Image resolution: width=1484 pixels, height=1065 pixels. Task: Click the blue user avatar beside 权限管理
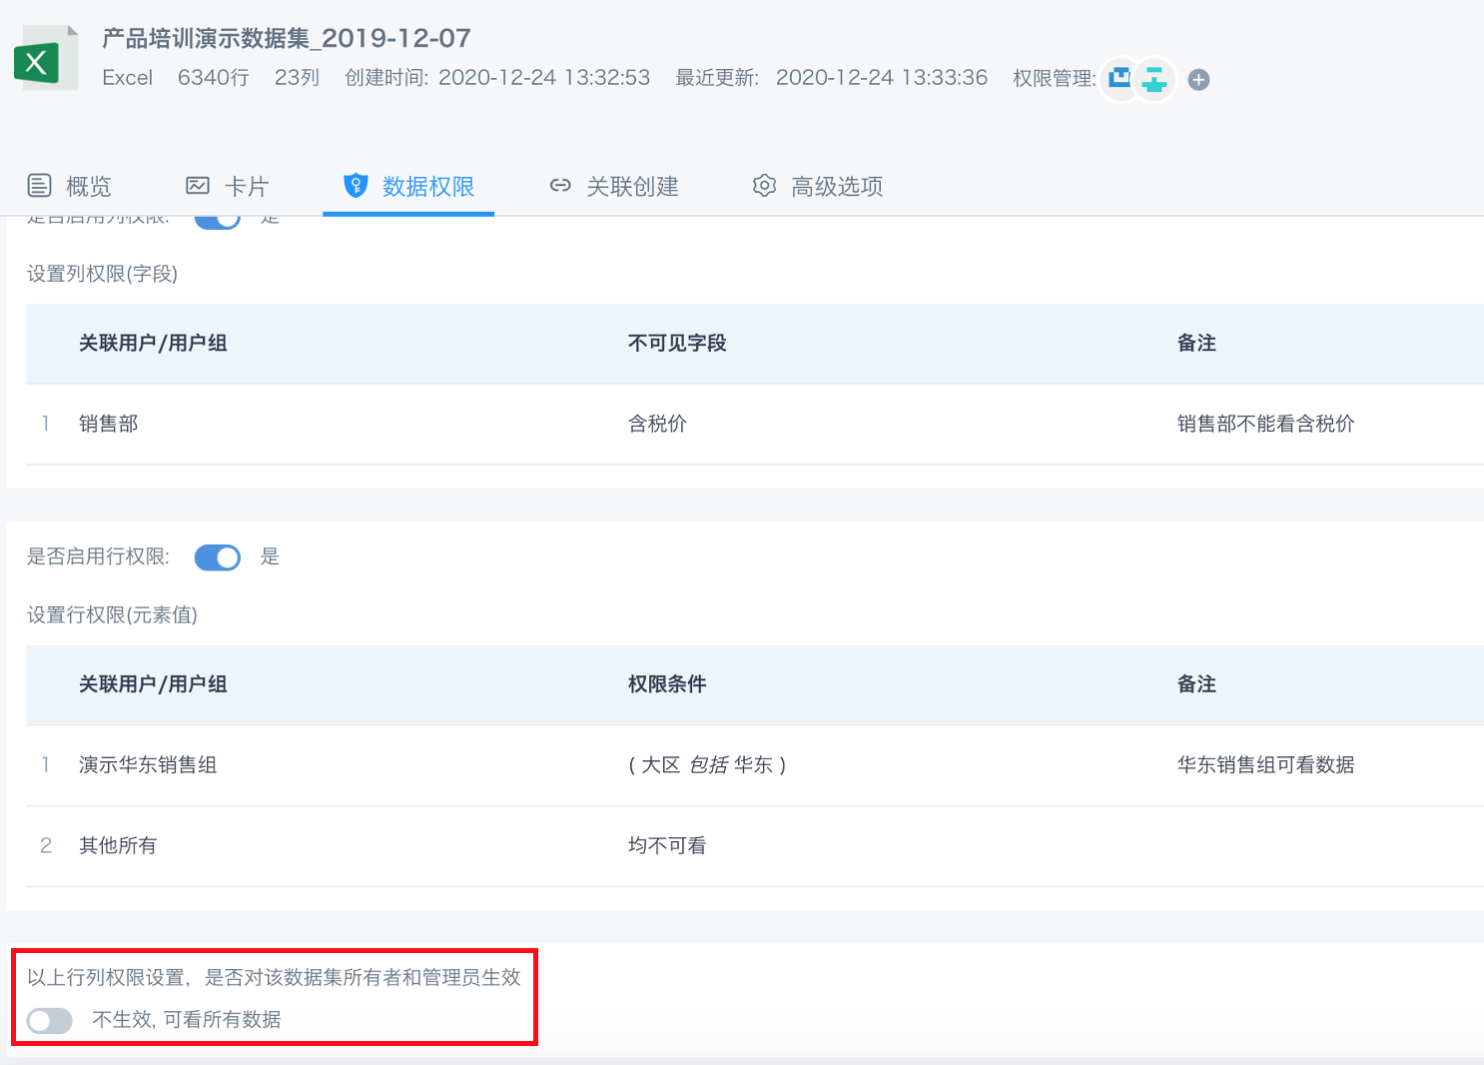click(1119, 78)
